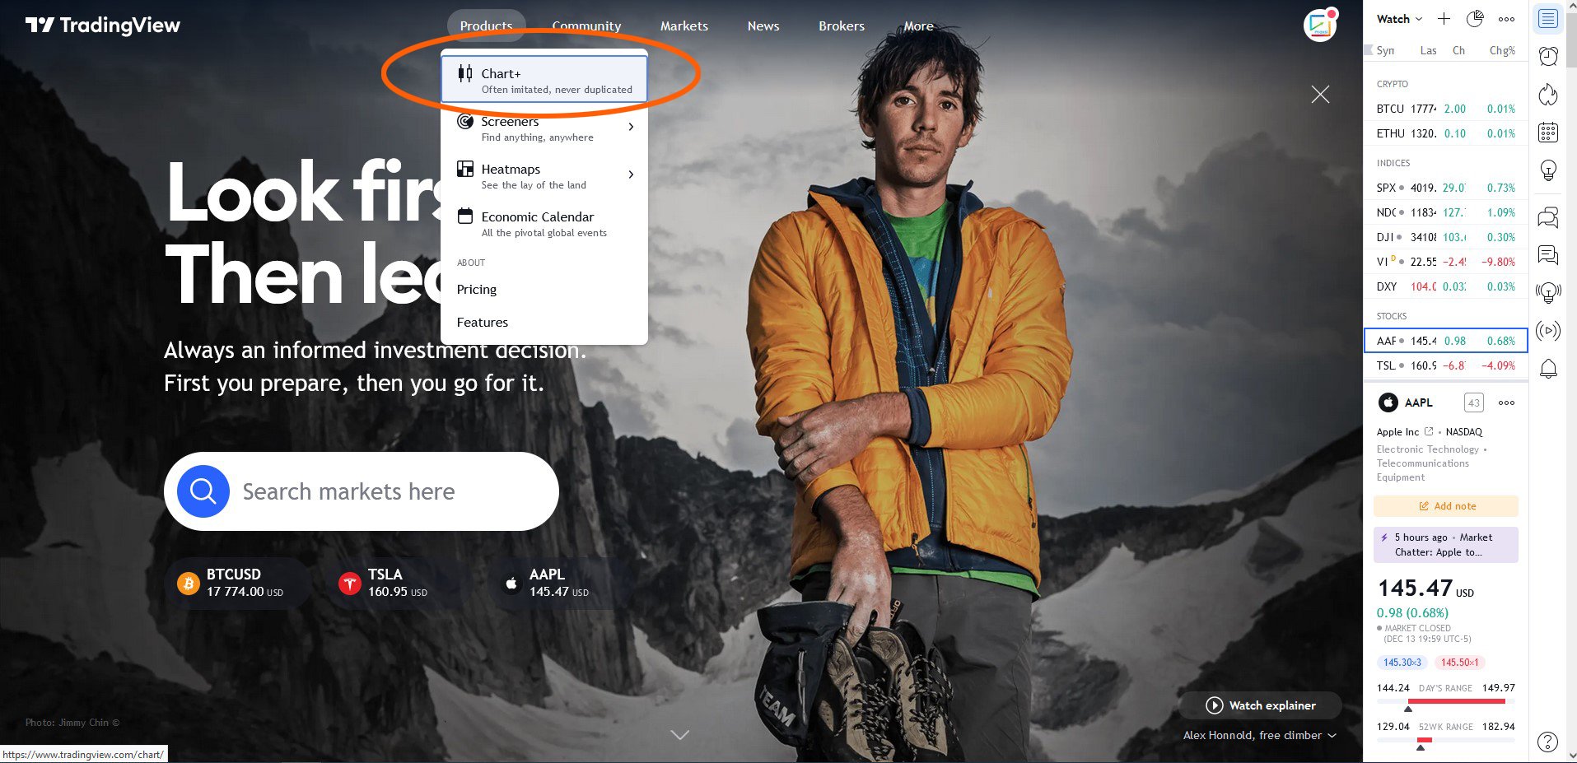Image resolution: width=1577 pixels, height=763 pixels.
Task: Open AAPL details three-dot menu
Action: [1506, 402]
